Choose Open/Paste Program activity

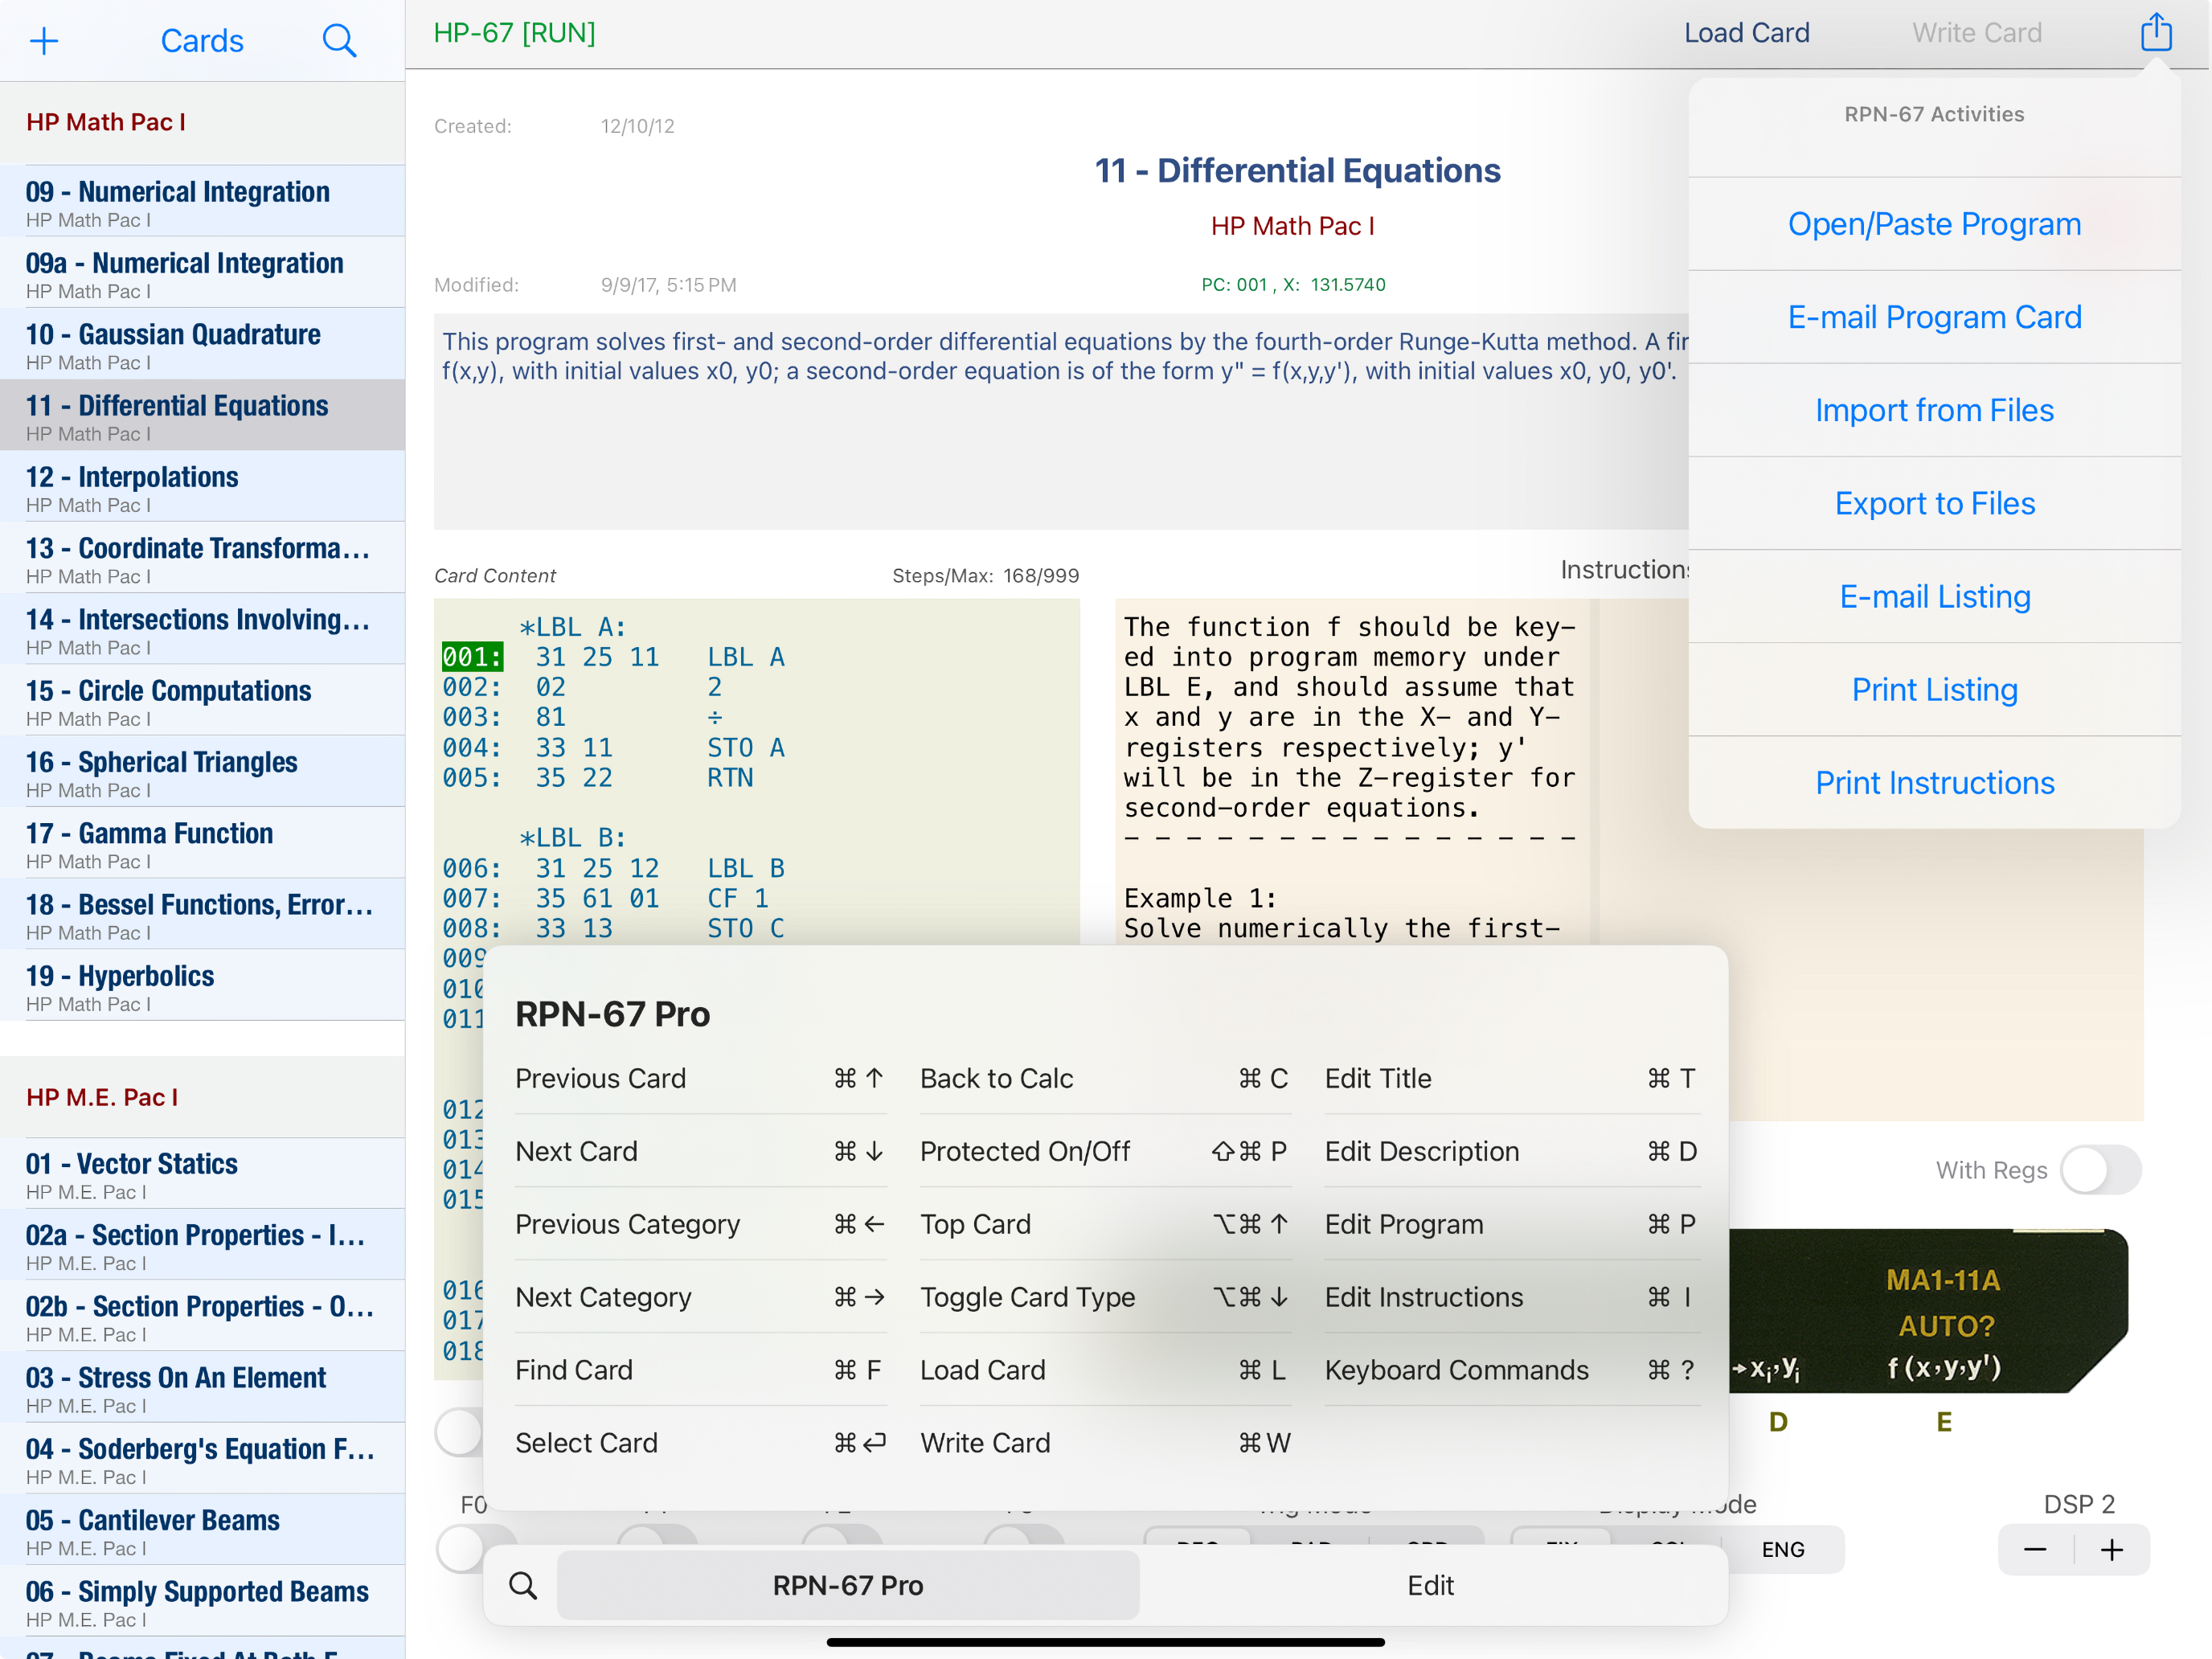[1934, 224]
